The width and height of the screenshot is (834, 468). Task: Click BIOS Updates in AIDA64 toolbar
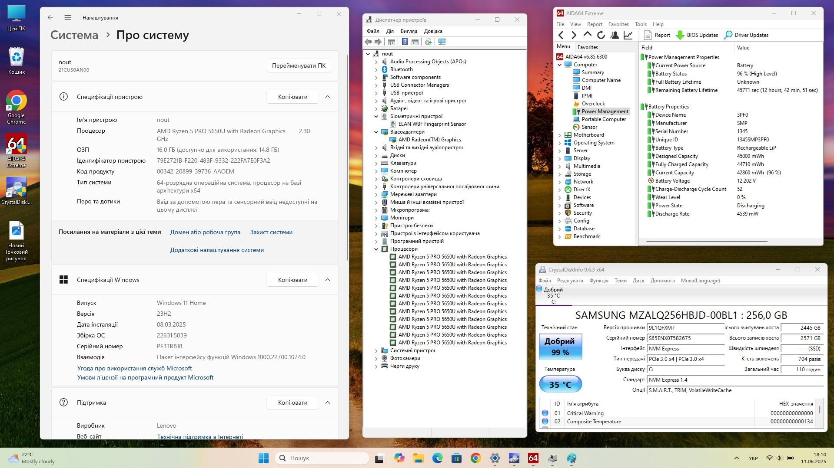tap(697, 35)
